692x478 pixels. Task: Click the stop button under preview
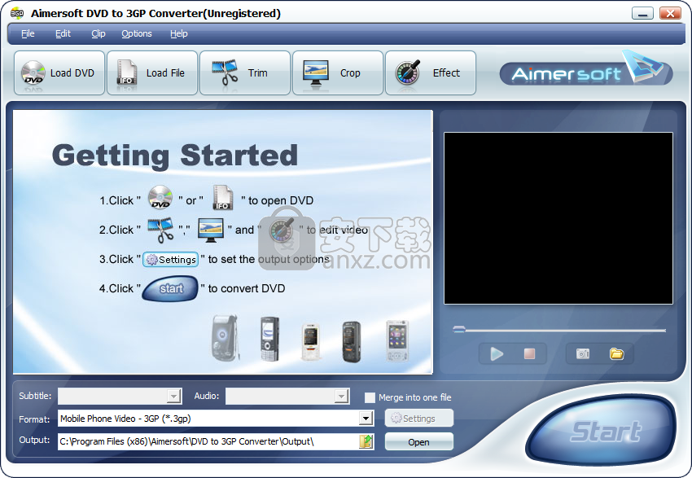[530, 353]
